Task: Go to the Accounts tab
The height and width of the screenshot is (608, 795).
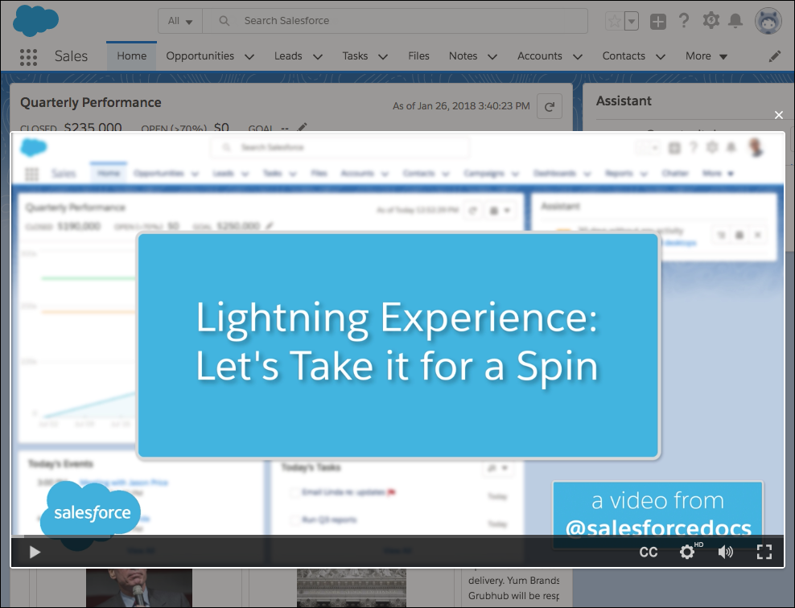Action: [x=539, y=55]
